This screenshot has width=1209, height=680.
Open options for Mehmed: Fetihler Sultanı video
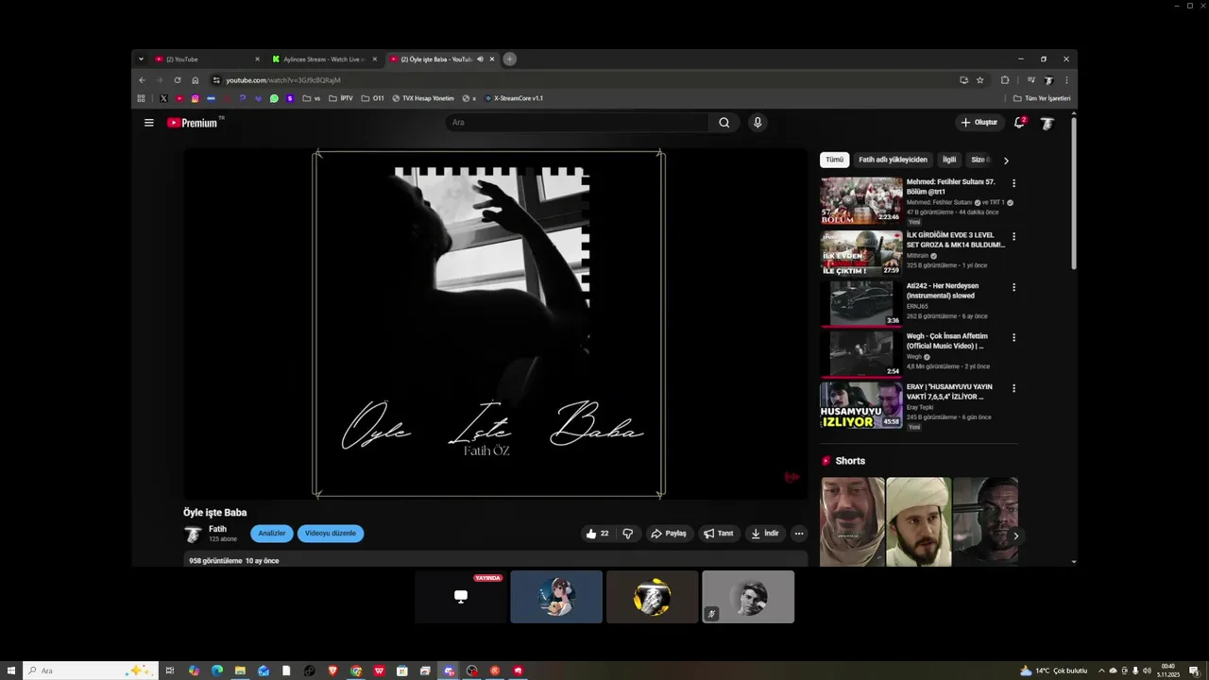pyautogui.click(x=1014, y=183)
